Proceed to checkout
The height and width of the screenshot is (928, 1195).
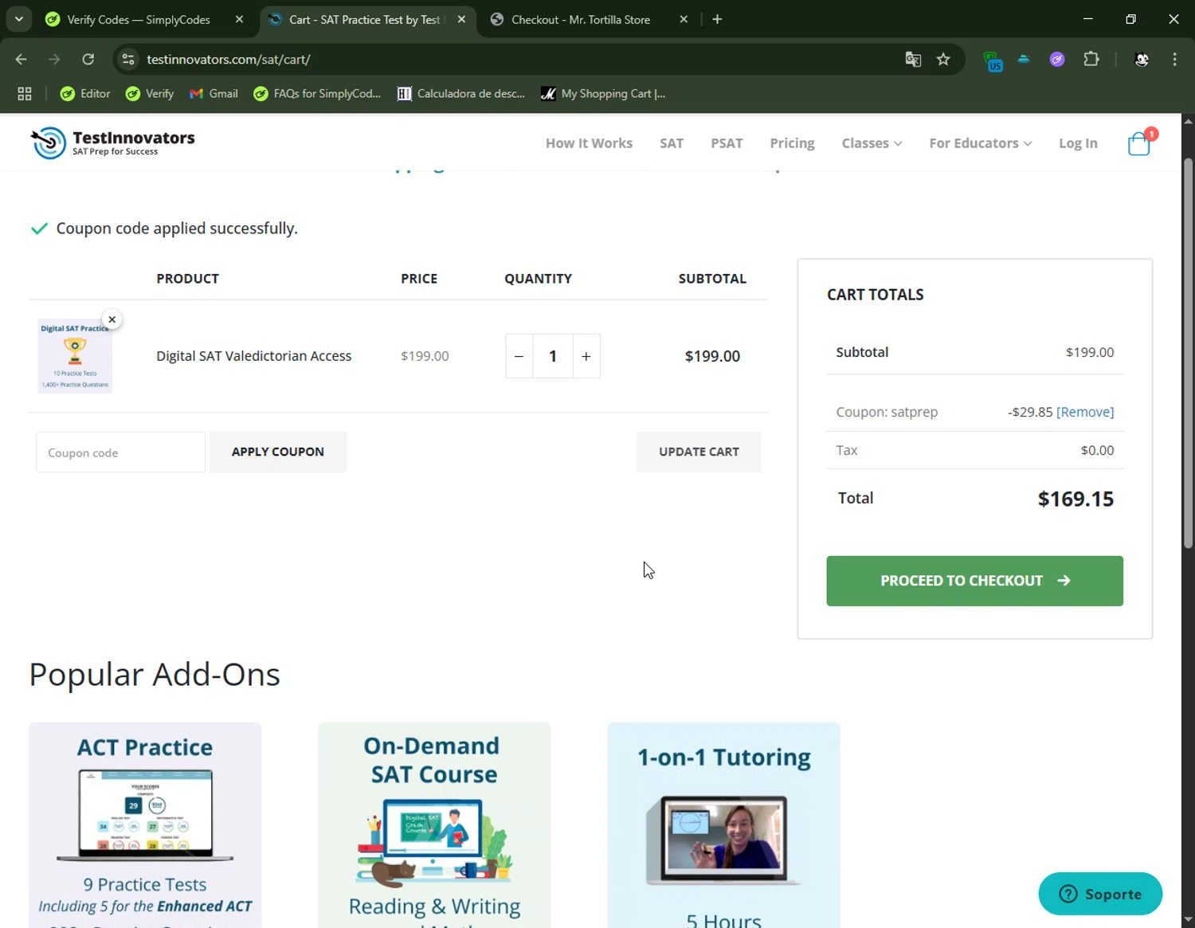pyautogui.click(x=974, y=581)
